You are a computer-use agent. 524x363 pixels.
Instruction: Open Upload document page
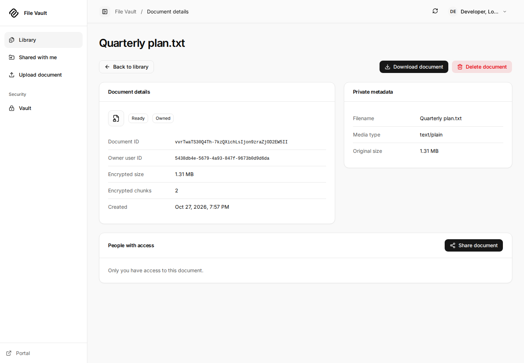pyautogui.click(x=43, y=75)
